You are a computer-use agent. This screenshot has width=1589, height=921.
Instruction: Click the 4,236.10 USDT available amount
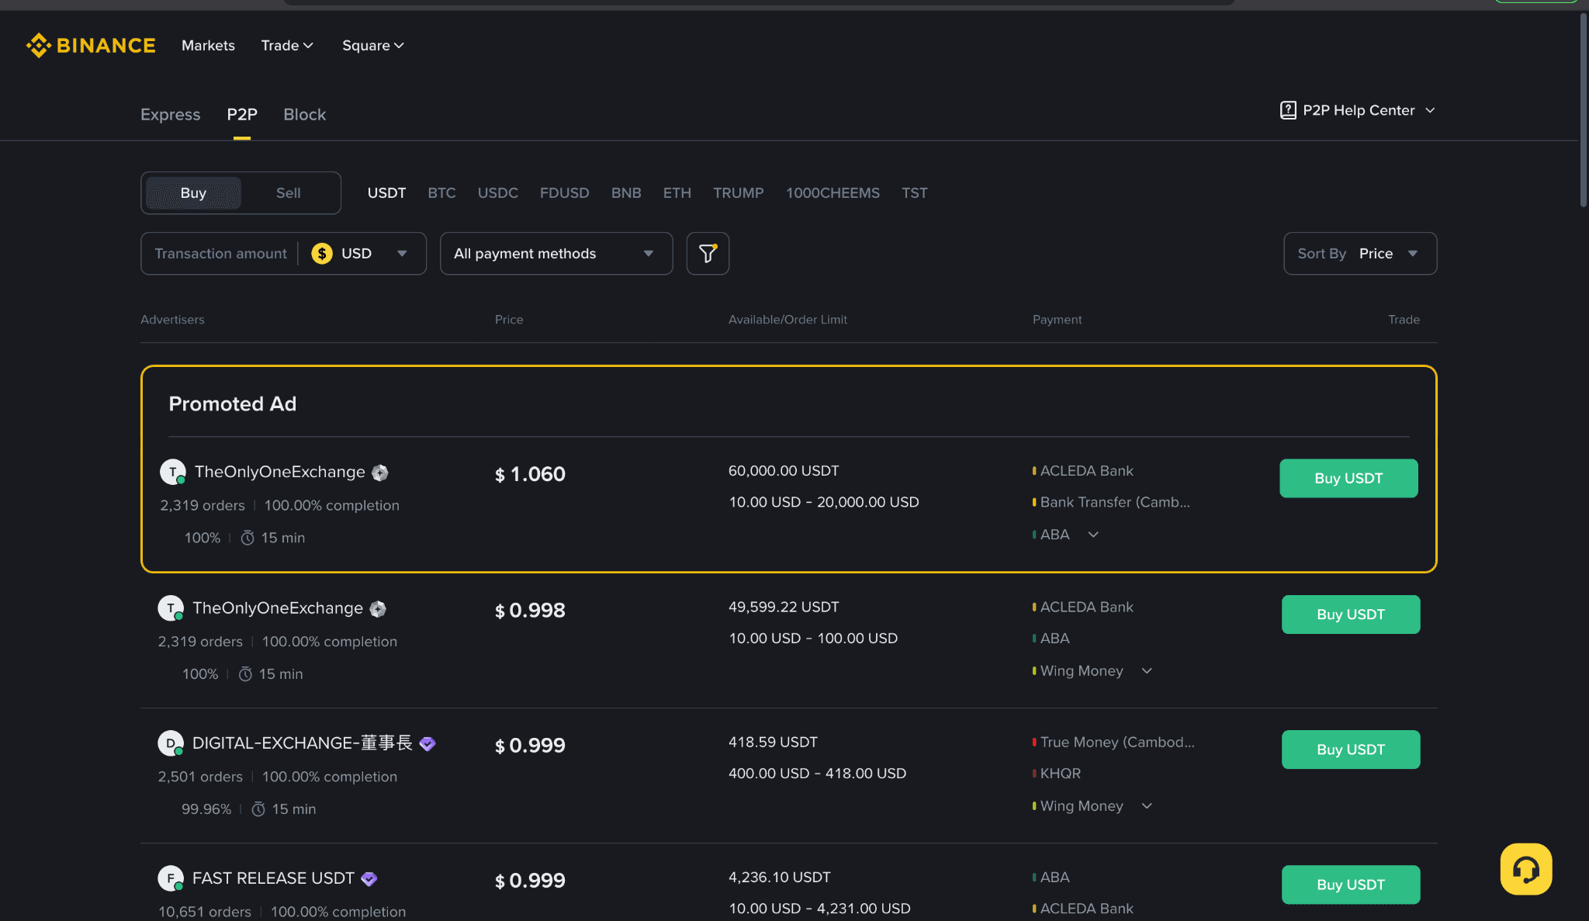tap(780, 878)
